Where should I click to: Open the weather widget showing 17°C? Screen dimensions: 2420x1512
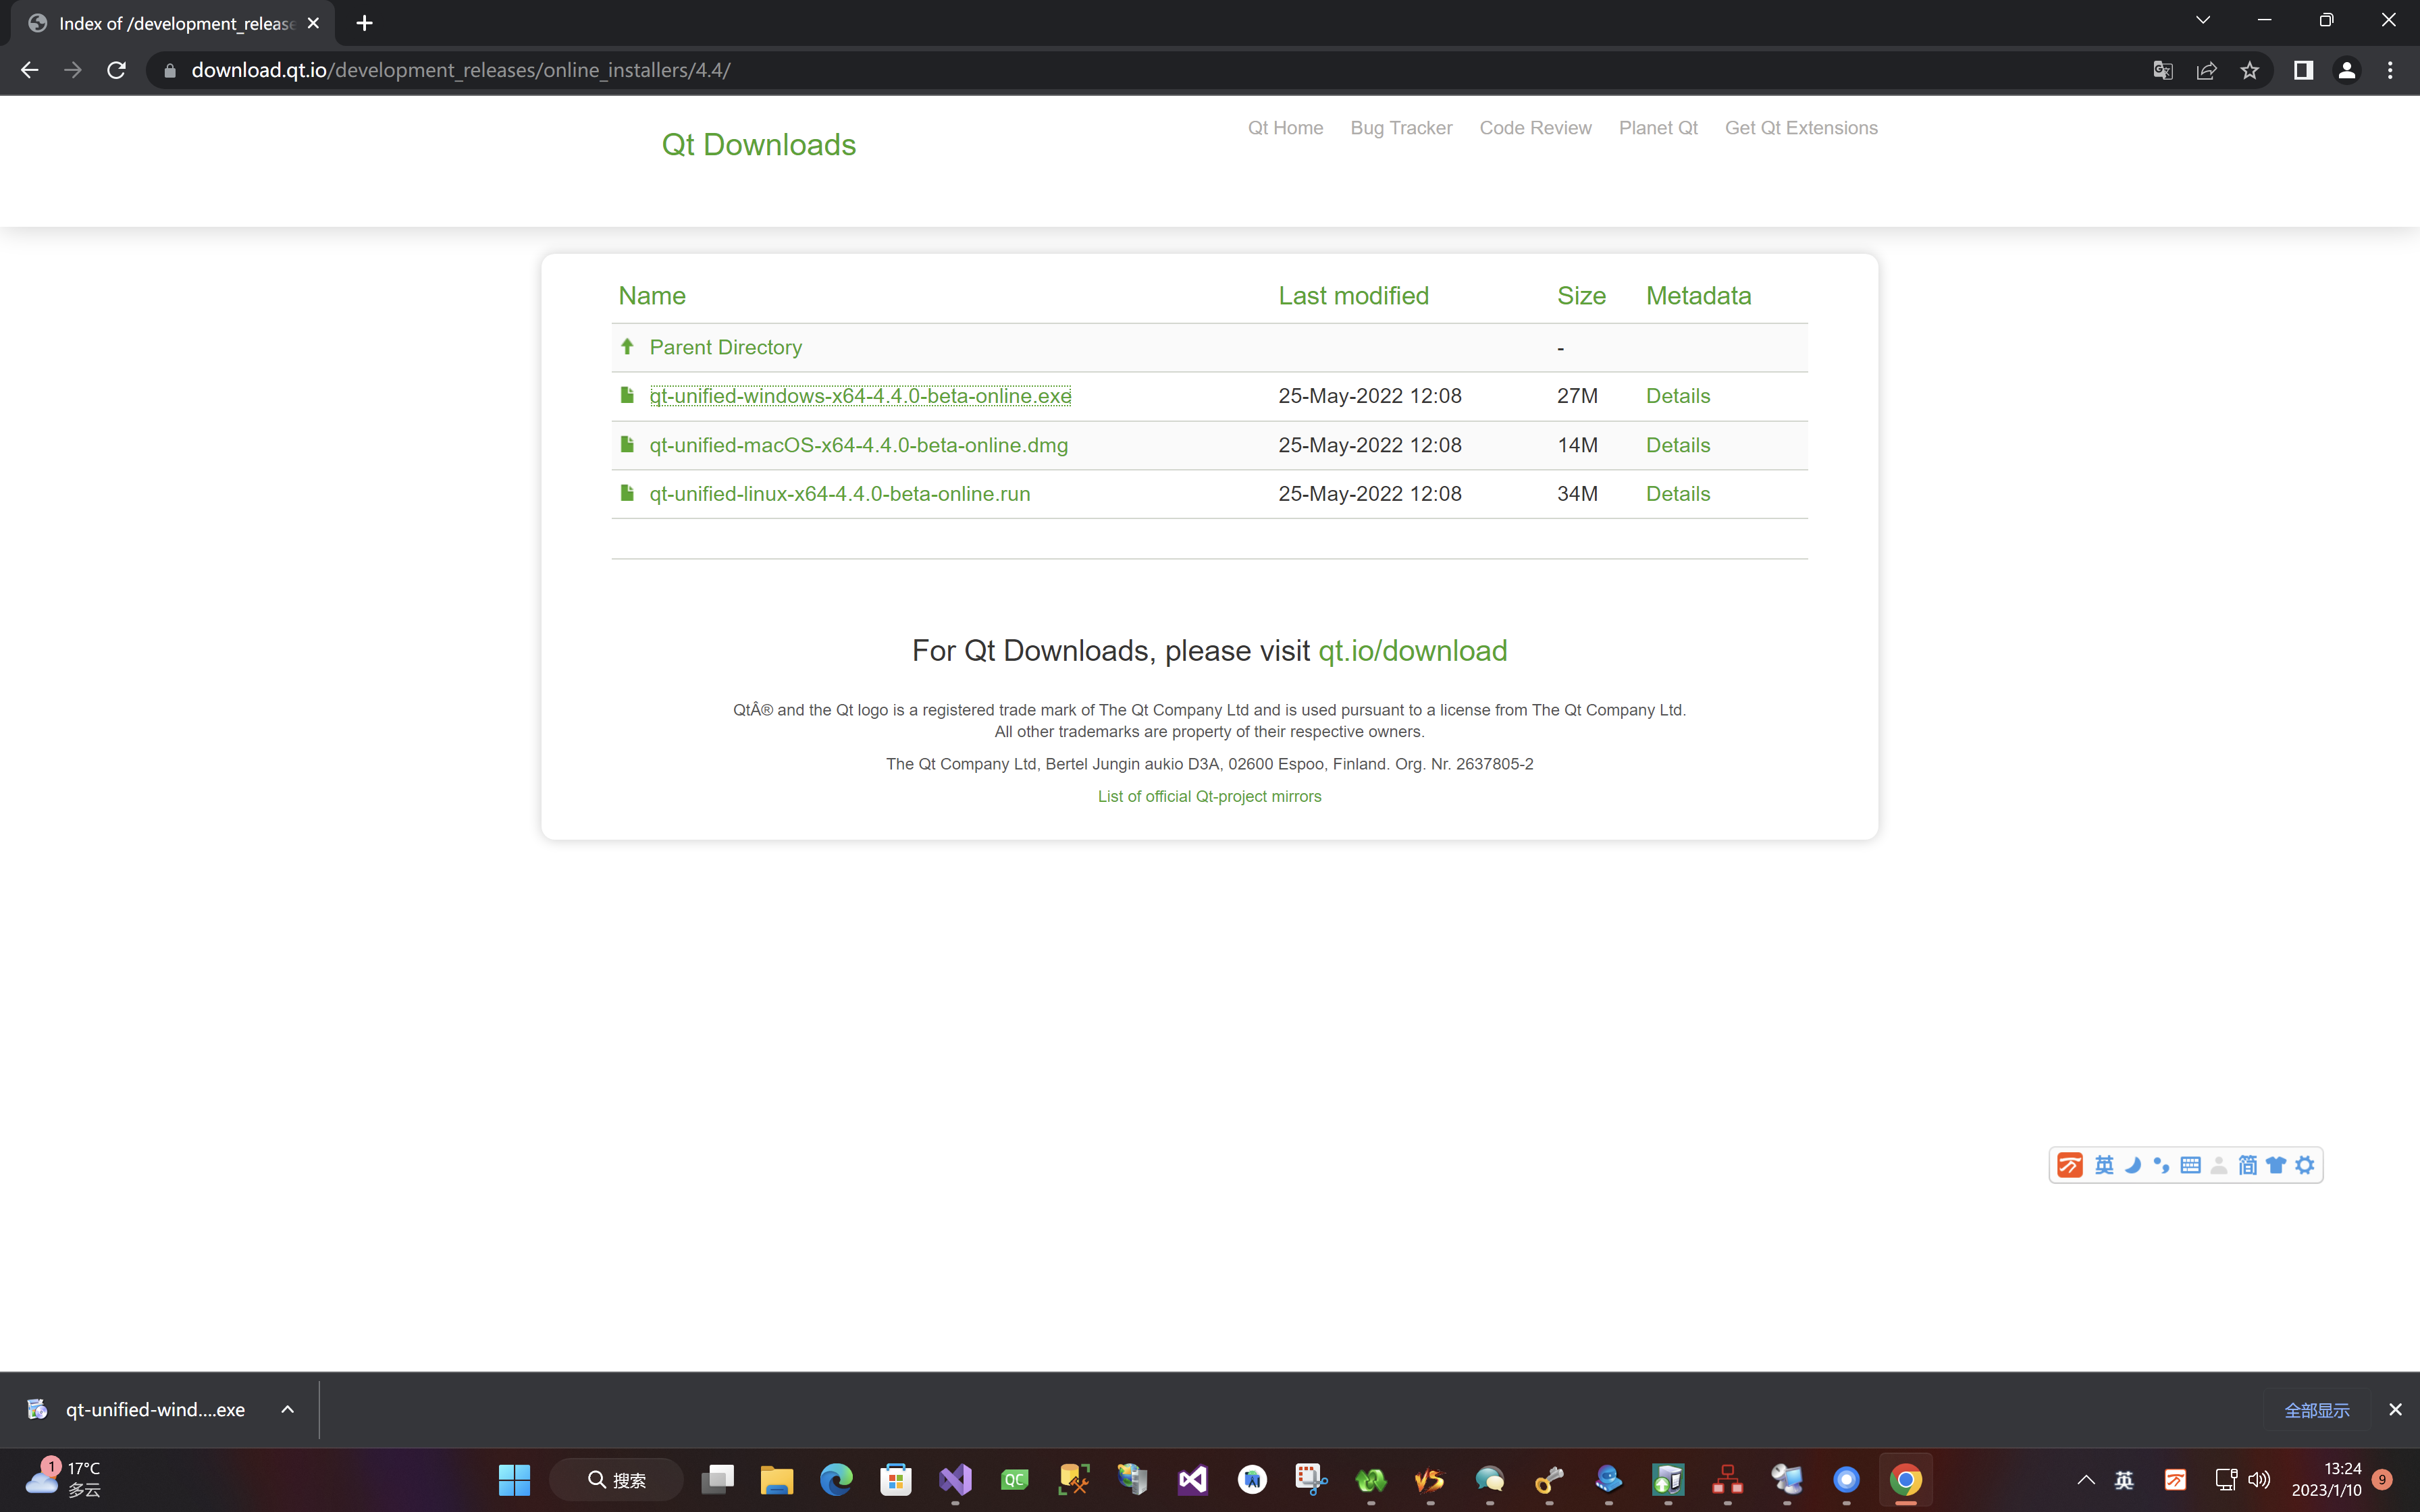tap(64, 1480)
